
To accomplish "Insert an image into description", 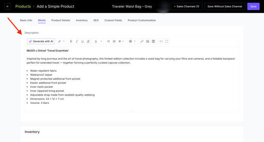I will point(148,41).
